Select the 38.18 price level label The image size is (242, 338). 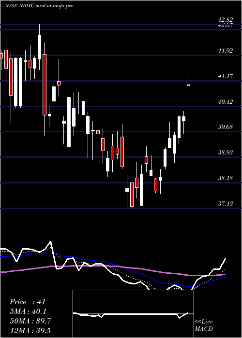click(226, 178)
